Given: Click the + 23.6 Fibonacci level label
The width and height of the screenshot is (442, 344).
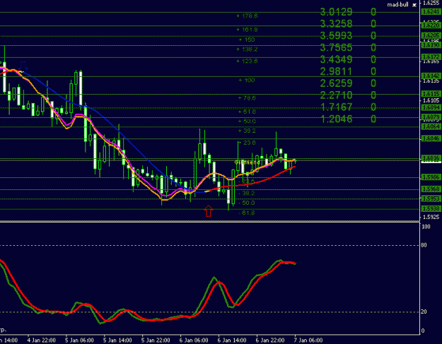Looking at the screenshot, I should click(247, 143).
